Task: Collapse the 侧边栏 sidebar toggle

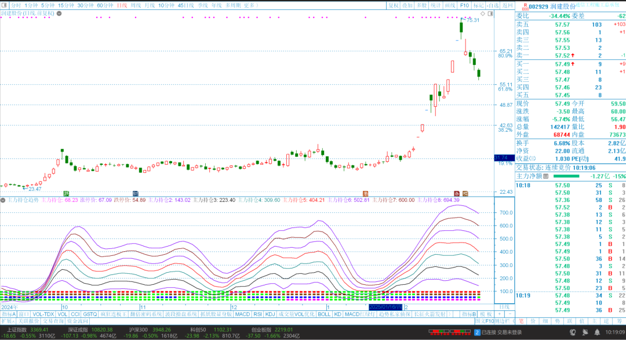Action: pyautogui.click(x=504, y=321)
